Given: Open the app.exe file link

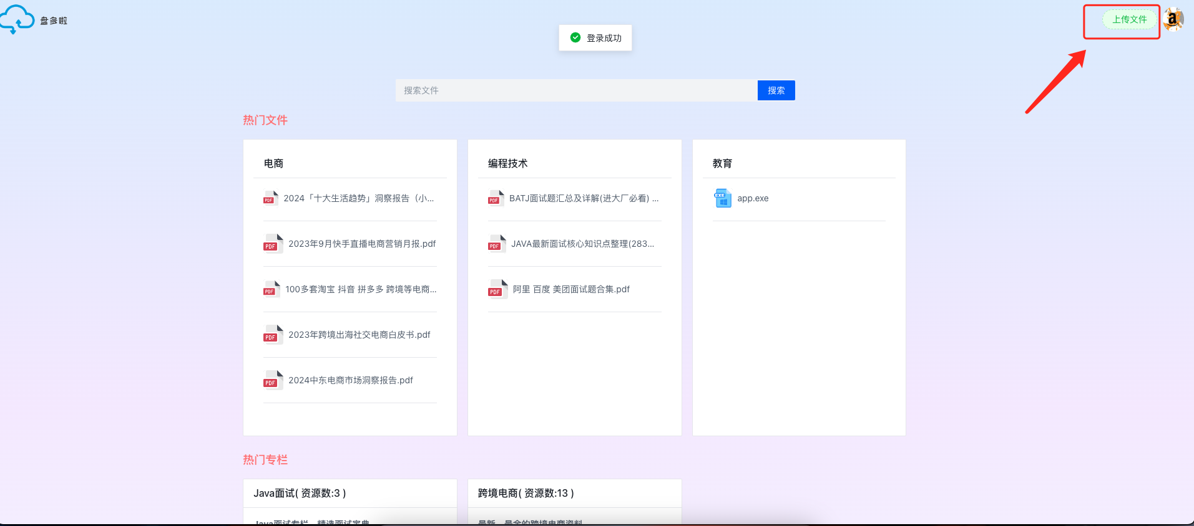Looking at the screenshot, I should tap(753, 198).
